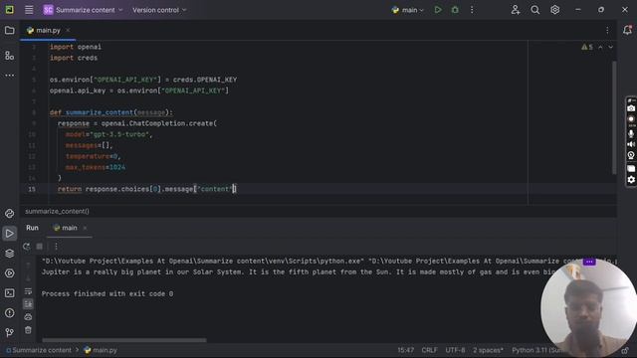Open the Problems tool window
The width and height of the screenshot is (637, 358).
tap(9, 313)
